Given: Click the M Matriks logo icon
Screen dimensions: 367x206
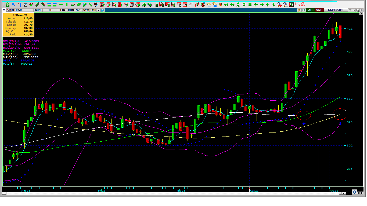Looking at the screenshot, I should pos(4,10).
